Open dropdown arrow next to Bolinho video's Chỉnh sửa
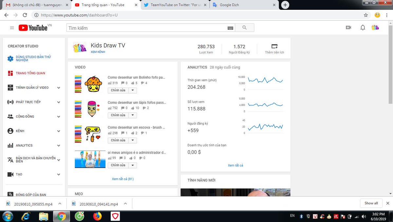 (132, 90)
